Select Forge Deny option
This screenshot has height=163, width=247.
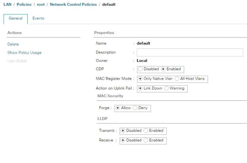point(135,108)
